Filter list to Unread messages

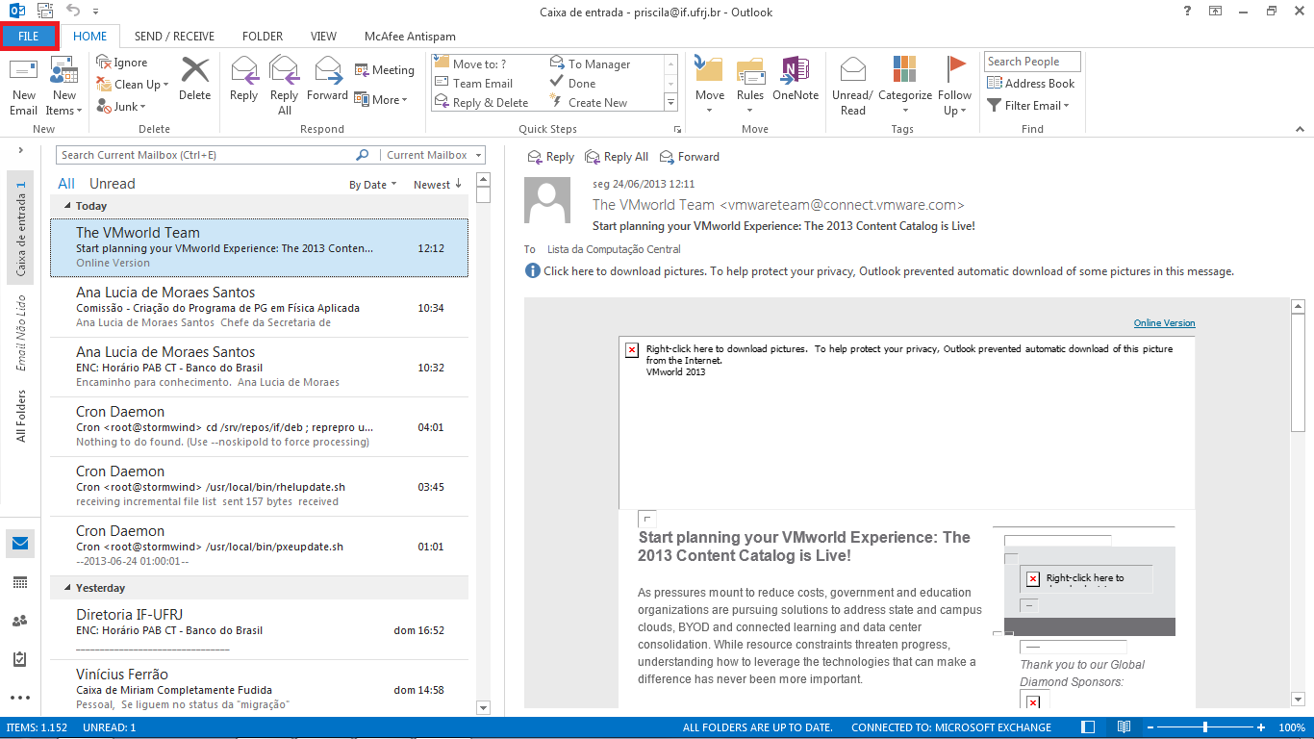[x=113, y=184]
